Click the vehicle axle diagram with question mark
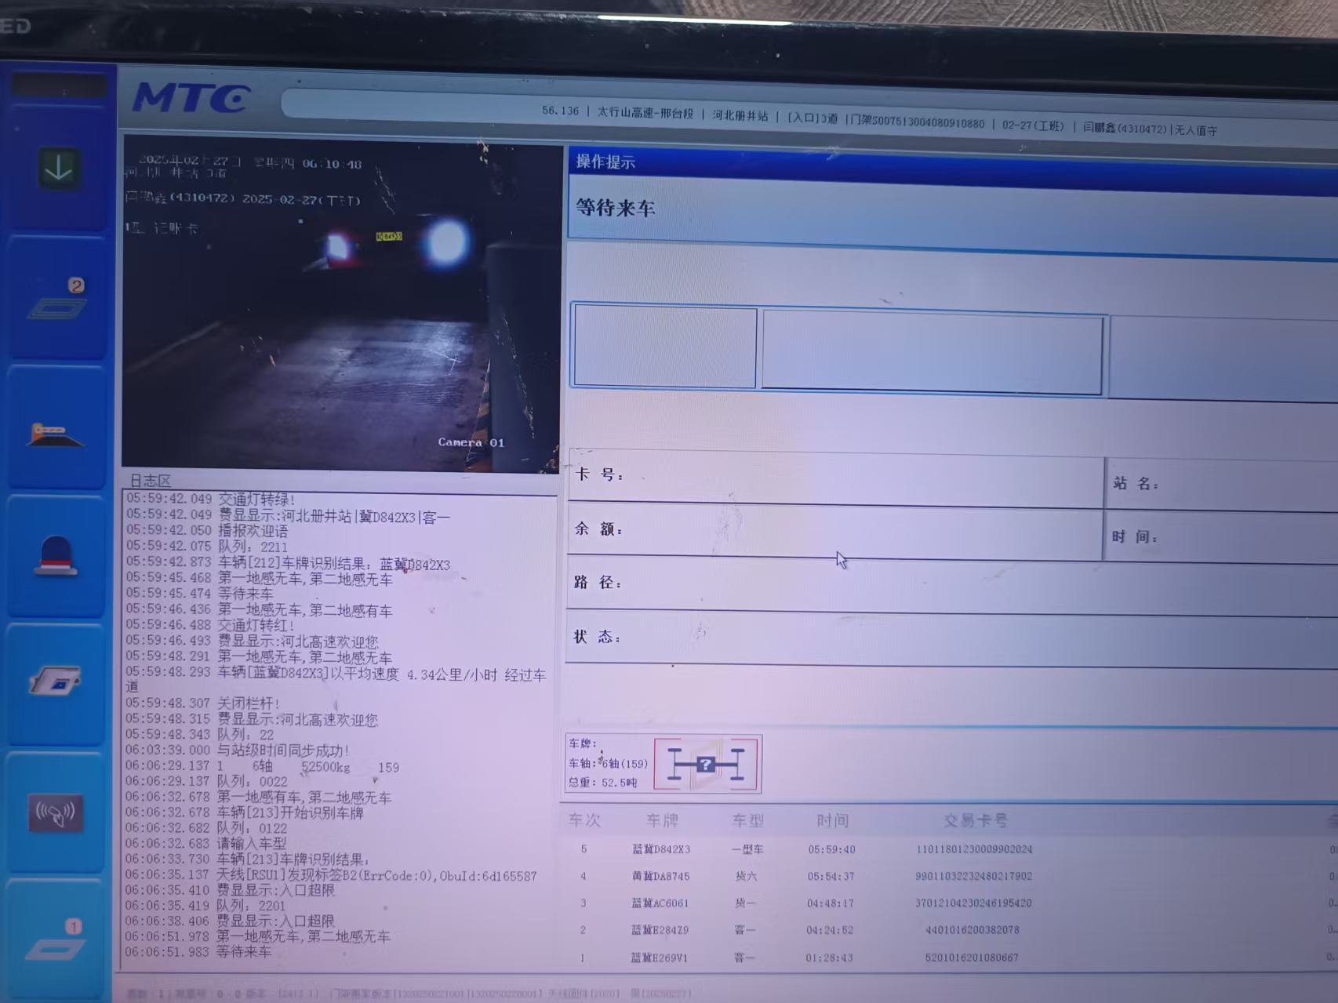 [x=706, y=764]
